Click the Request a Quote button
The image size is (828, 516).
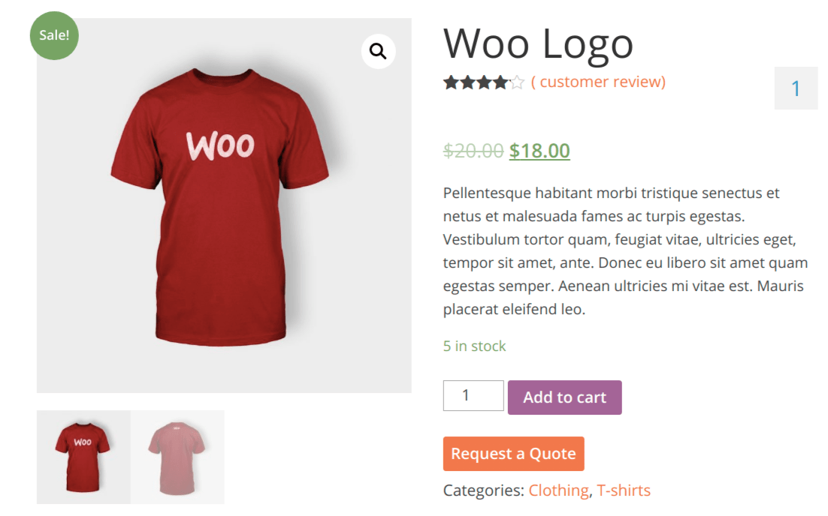513,453
